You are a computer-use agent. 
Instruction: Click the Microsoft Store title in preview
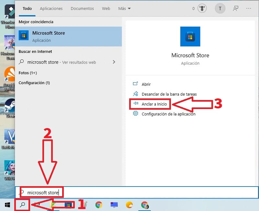pos(190,55)
